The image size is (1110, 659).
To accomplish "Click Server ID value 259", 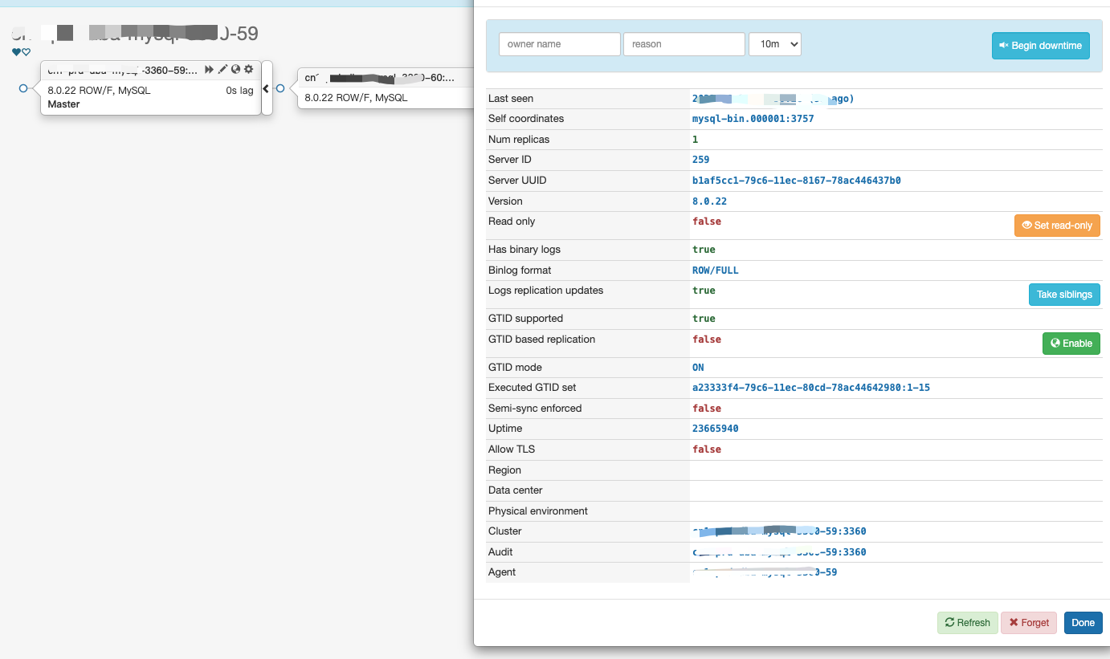I will (x=700, y=160).
